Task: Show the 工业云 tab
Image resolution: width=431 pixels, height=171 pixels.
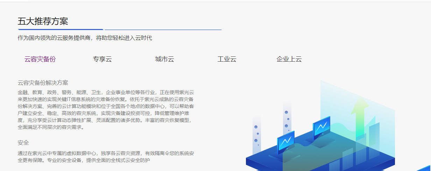Action: (227, 59)
